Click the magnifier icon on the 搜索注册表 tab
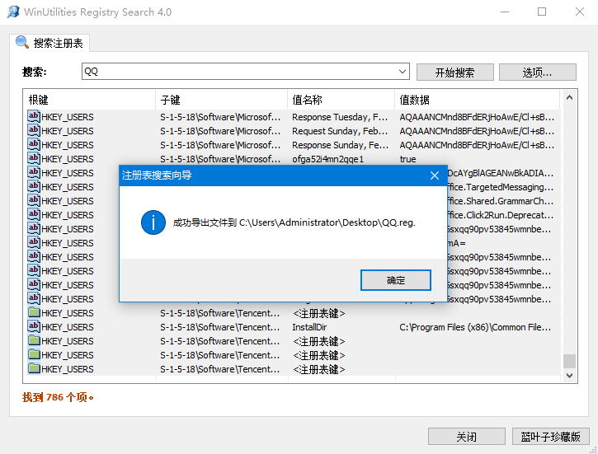The width and height of the screenshot is (598, 454). (x=22, y=42)
